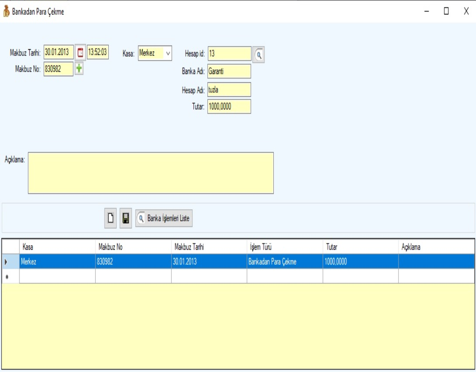
Task: Click the green plus icon beside Makbuz No
Action: pos(79,69)
